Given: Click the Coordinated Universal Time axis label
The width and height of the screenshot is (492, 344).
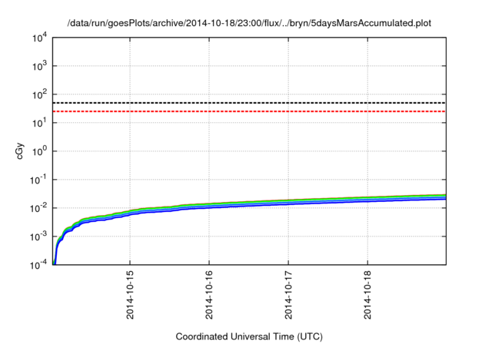Looking at the screenshot, I should (249, 336).
